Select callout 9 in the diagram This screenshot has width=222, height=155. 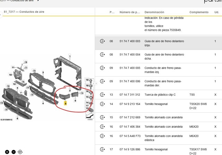pos(75,101)
